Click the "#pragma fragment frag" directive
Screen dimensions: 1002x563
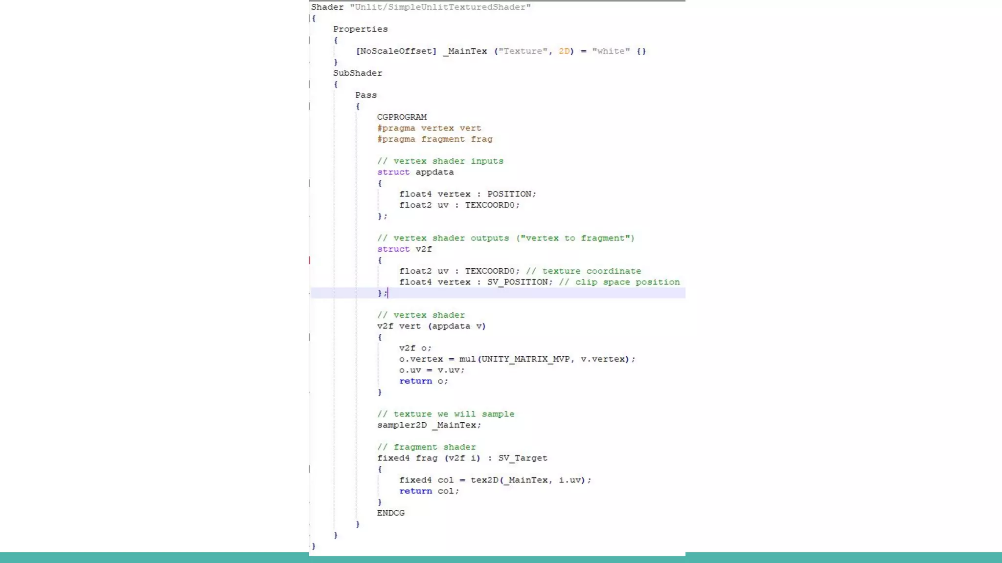tap(434, 139)
